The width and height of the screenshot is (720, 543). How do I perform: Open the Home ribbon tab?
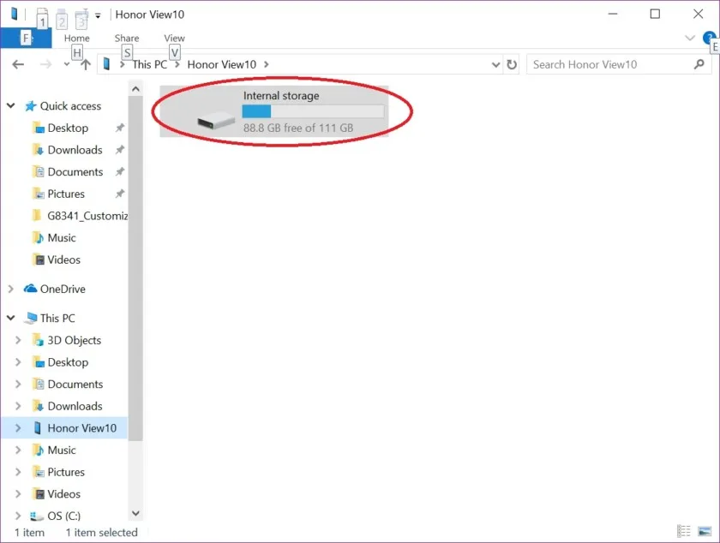(76, 38)
